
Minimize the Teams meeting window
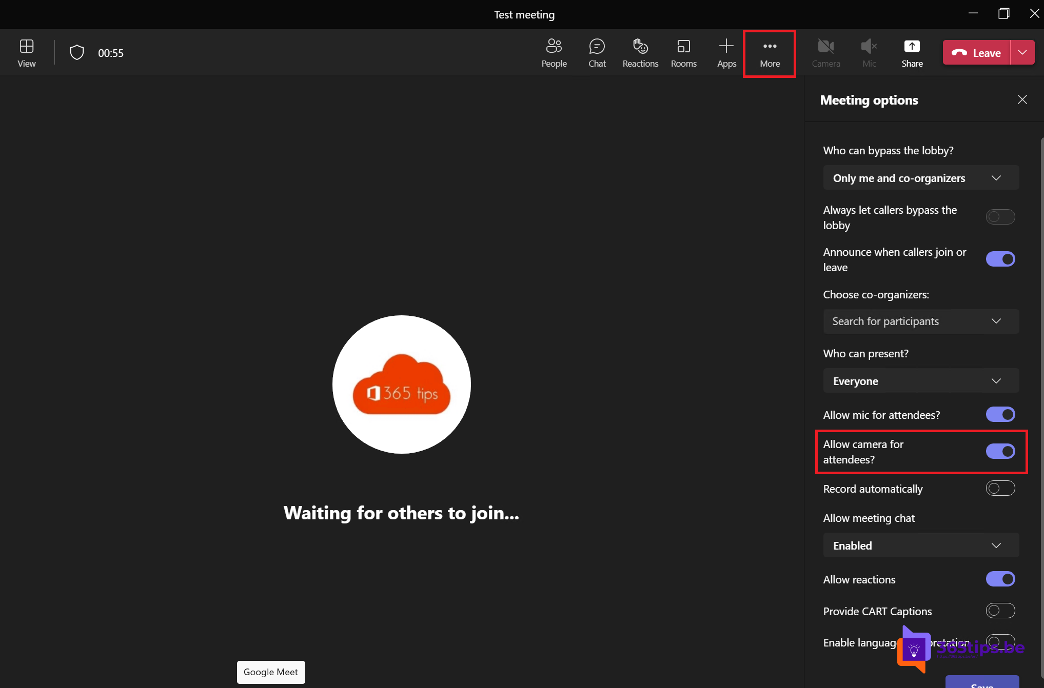(973, 13)
